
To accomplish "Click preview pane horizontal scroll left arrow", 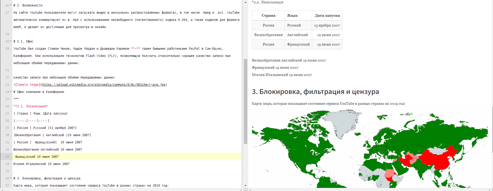I will pos(250,190).
